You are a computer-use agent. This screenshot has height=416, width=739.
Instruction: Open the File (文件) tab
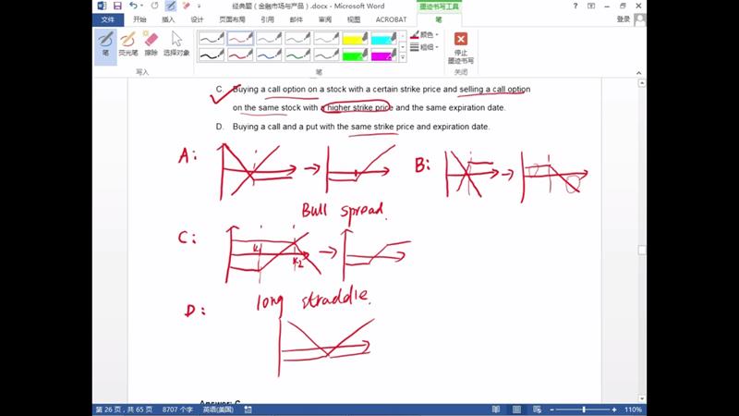click(108, 19)
